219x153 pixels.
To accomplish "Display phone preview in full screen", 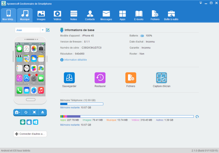I will [x=34, y=113].
